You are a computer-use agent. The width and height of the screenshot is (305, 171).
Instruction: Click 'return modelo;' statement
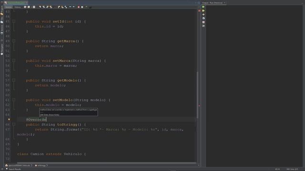51,85
